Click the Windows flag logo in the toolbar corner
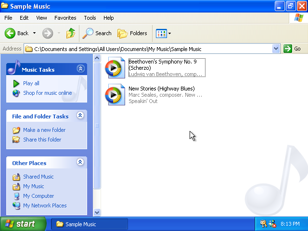 (x=298, y=18)
